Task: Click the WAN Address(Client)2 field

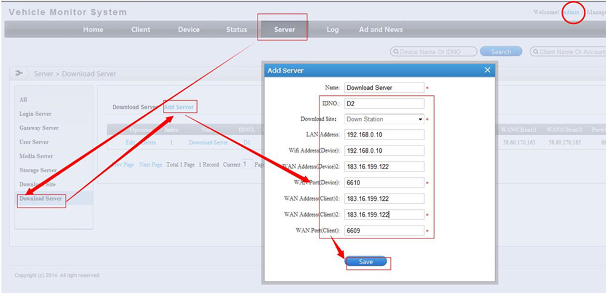Action: click(x=384, y=214)
